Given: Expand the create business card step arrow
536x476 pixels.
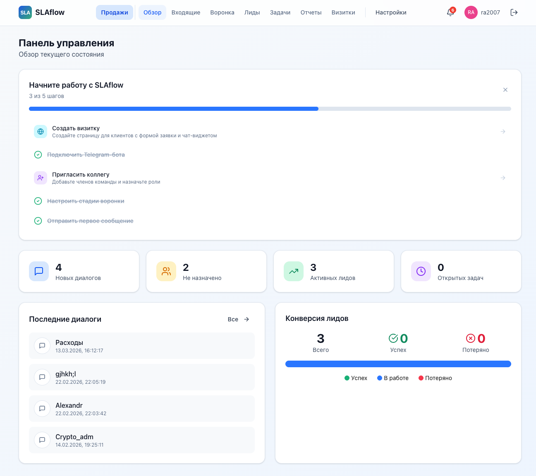Looking at the screenshot, I should click(x=503, y=132).
